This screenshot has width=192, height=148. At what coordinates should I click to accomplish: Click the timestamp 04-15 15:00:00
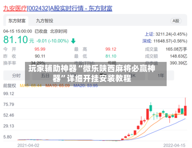click(x=18, y=31)
